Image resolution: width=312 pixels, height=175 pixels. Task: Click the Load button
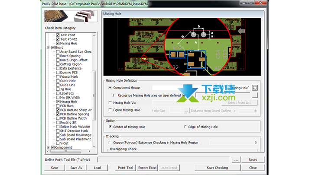pyautogui.click(x=97, y=168)
